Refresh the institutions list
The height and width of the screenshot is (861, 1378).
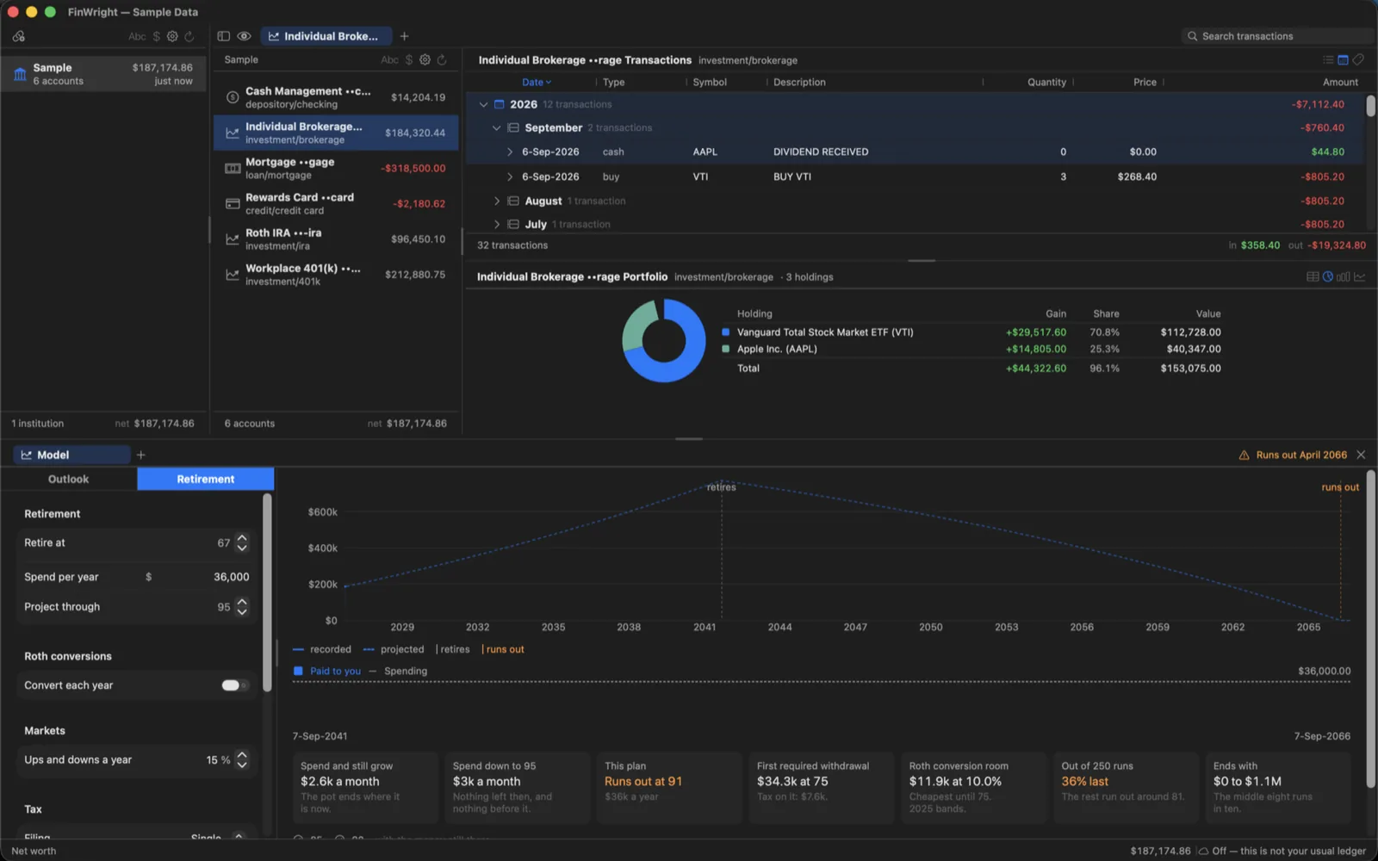189,36
